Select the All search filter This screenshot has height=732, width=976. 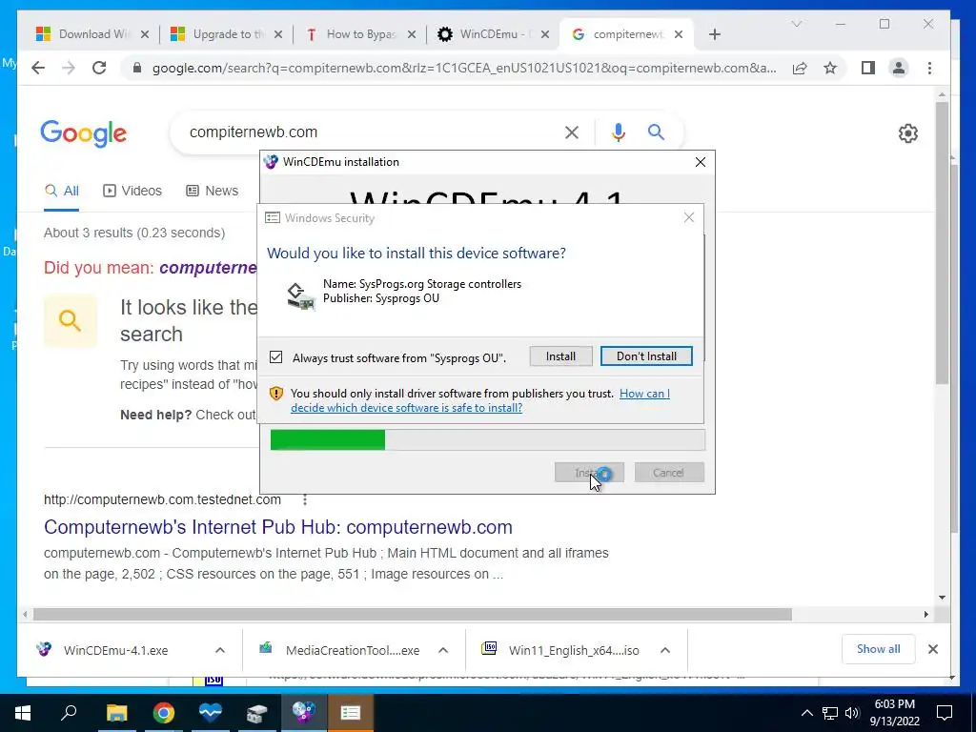tap(62, 191)
